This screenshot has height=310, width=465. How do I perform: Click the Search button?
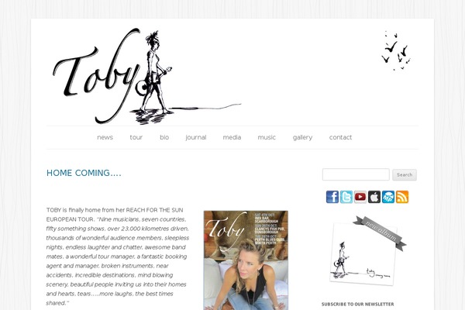[x=405, y=174]
